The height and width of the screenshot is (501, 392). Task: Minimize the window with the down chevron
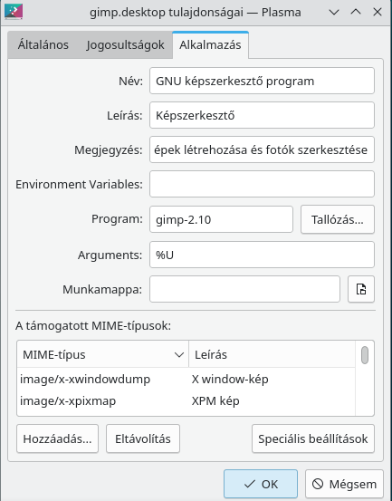tap(334, 12)
